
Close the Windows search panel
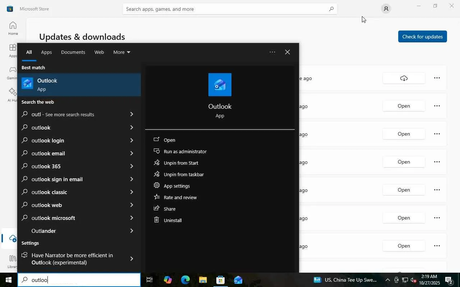[x=287, y=52]
